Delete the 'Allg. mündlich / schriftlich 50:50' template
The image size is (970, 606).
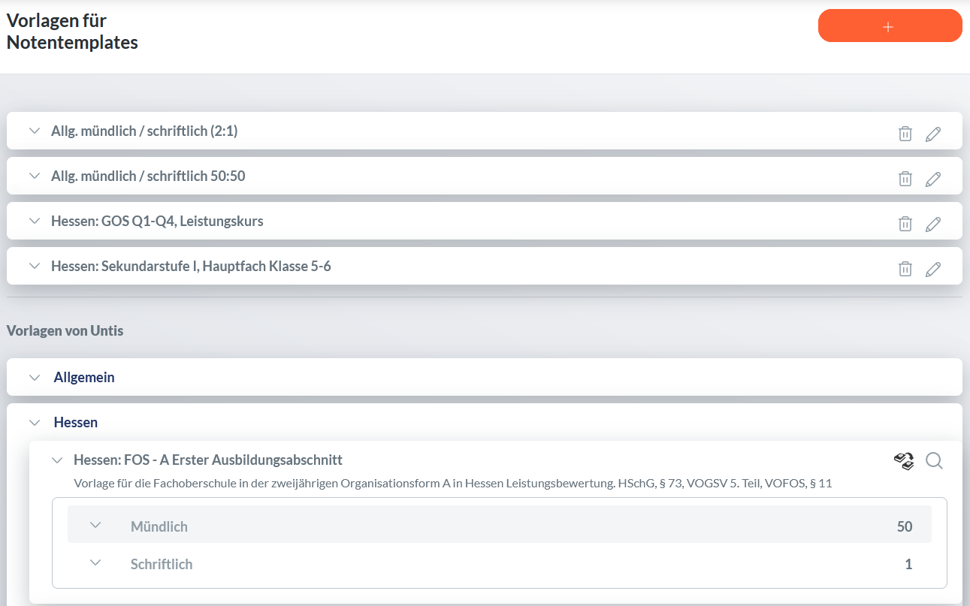tap(905, 179)
